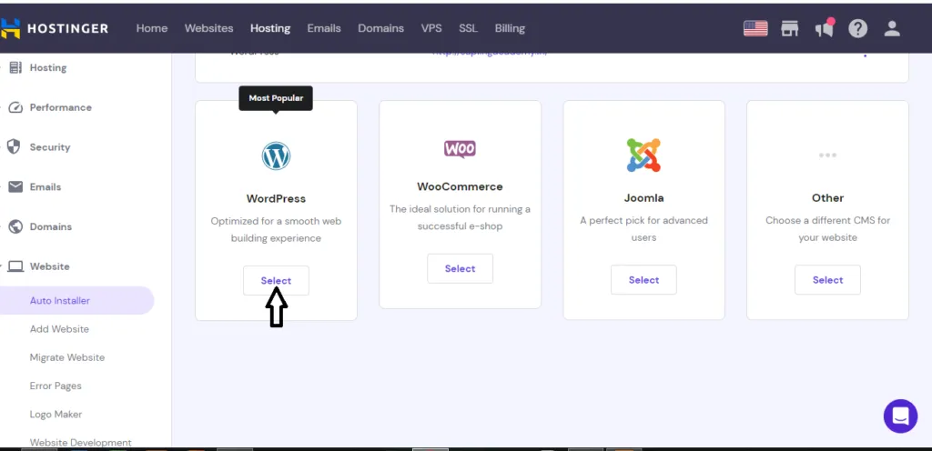Open Migrate Website in sidebar
932x451 pixels.
(67, 357)
